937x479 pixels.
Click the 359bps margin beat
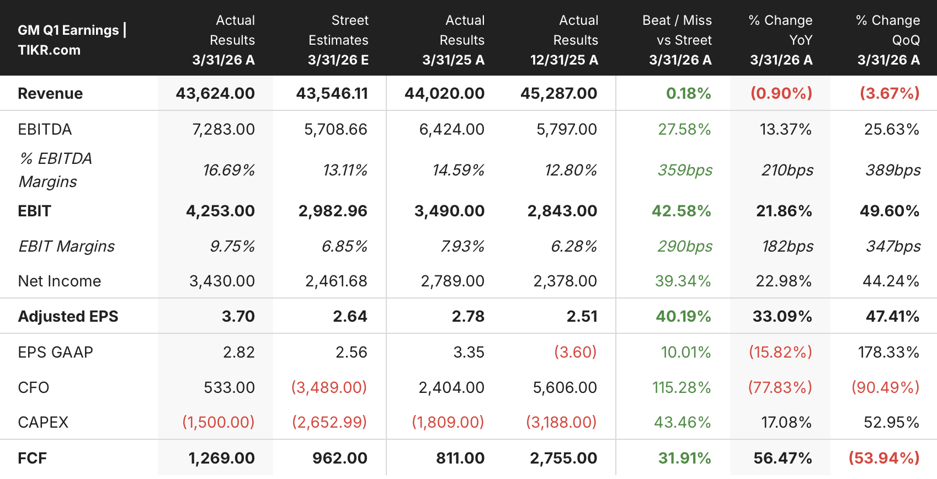tap(685, 170)
